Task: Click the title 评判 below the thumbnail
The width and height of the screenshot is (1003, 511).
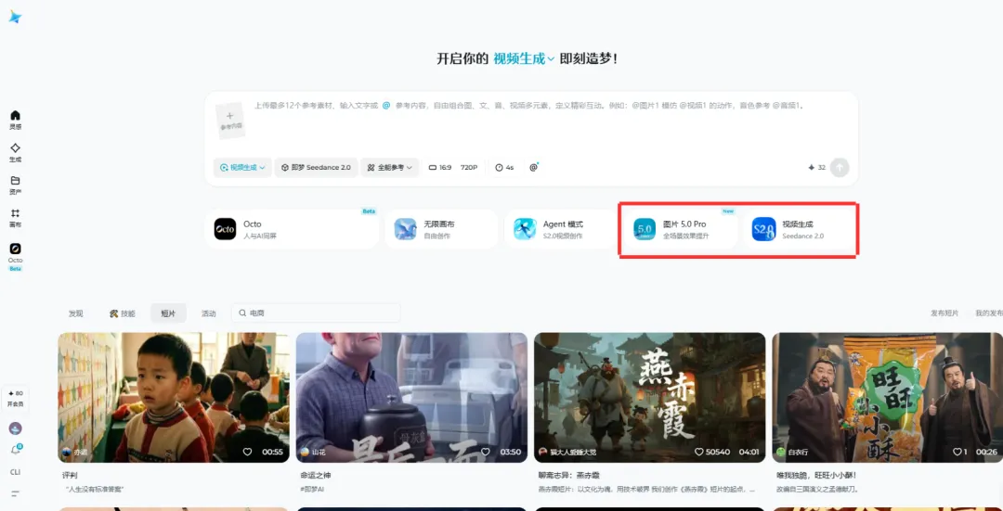Action: pos(70,475)
